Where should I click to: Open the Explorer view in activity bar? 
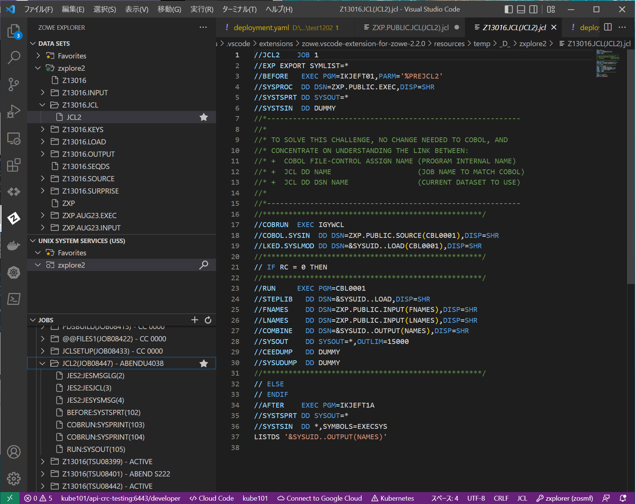[x=14, y=31]
